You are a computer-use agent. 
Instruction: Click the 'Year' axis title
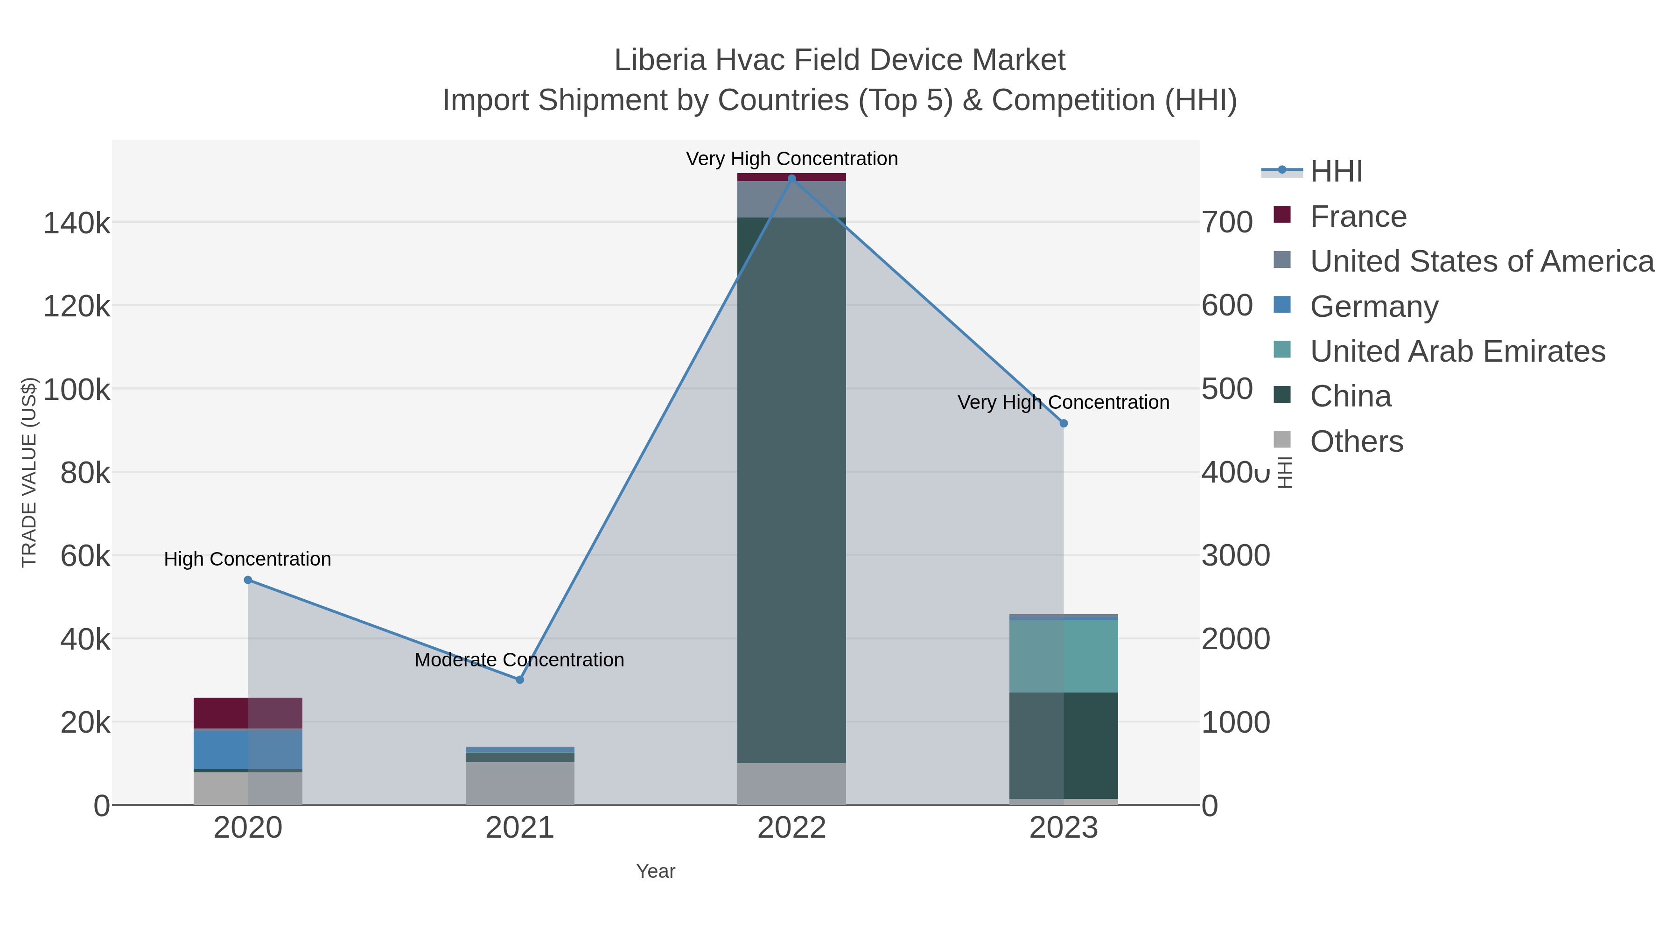click(656, 871)
